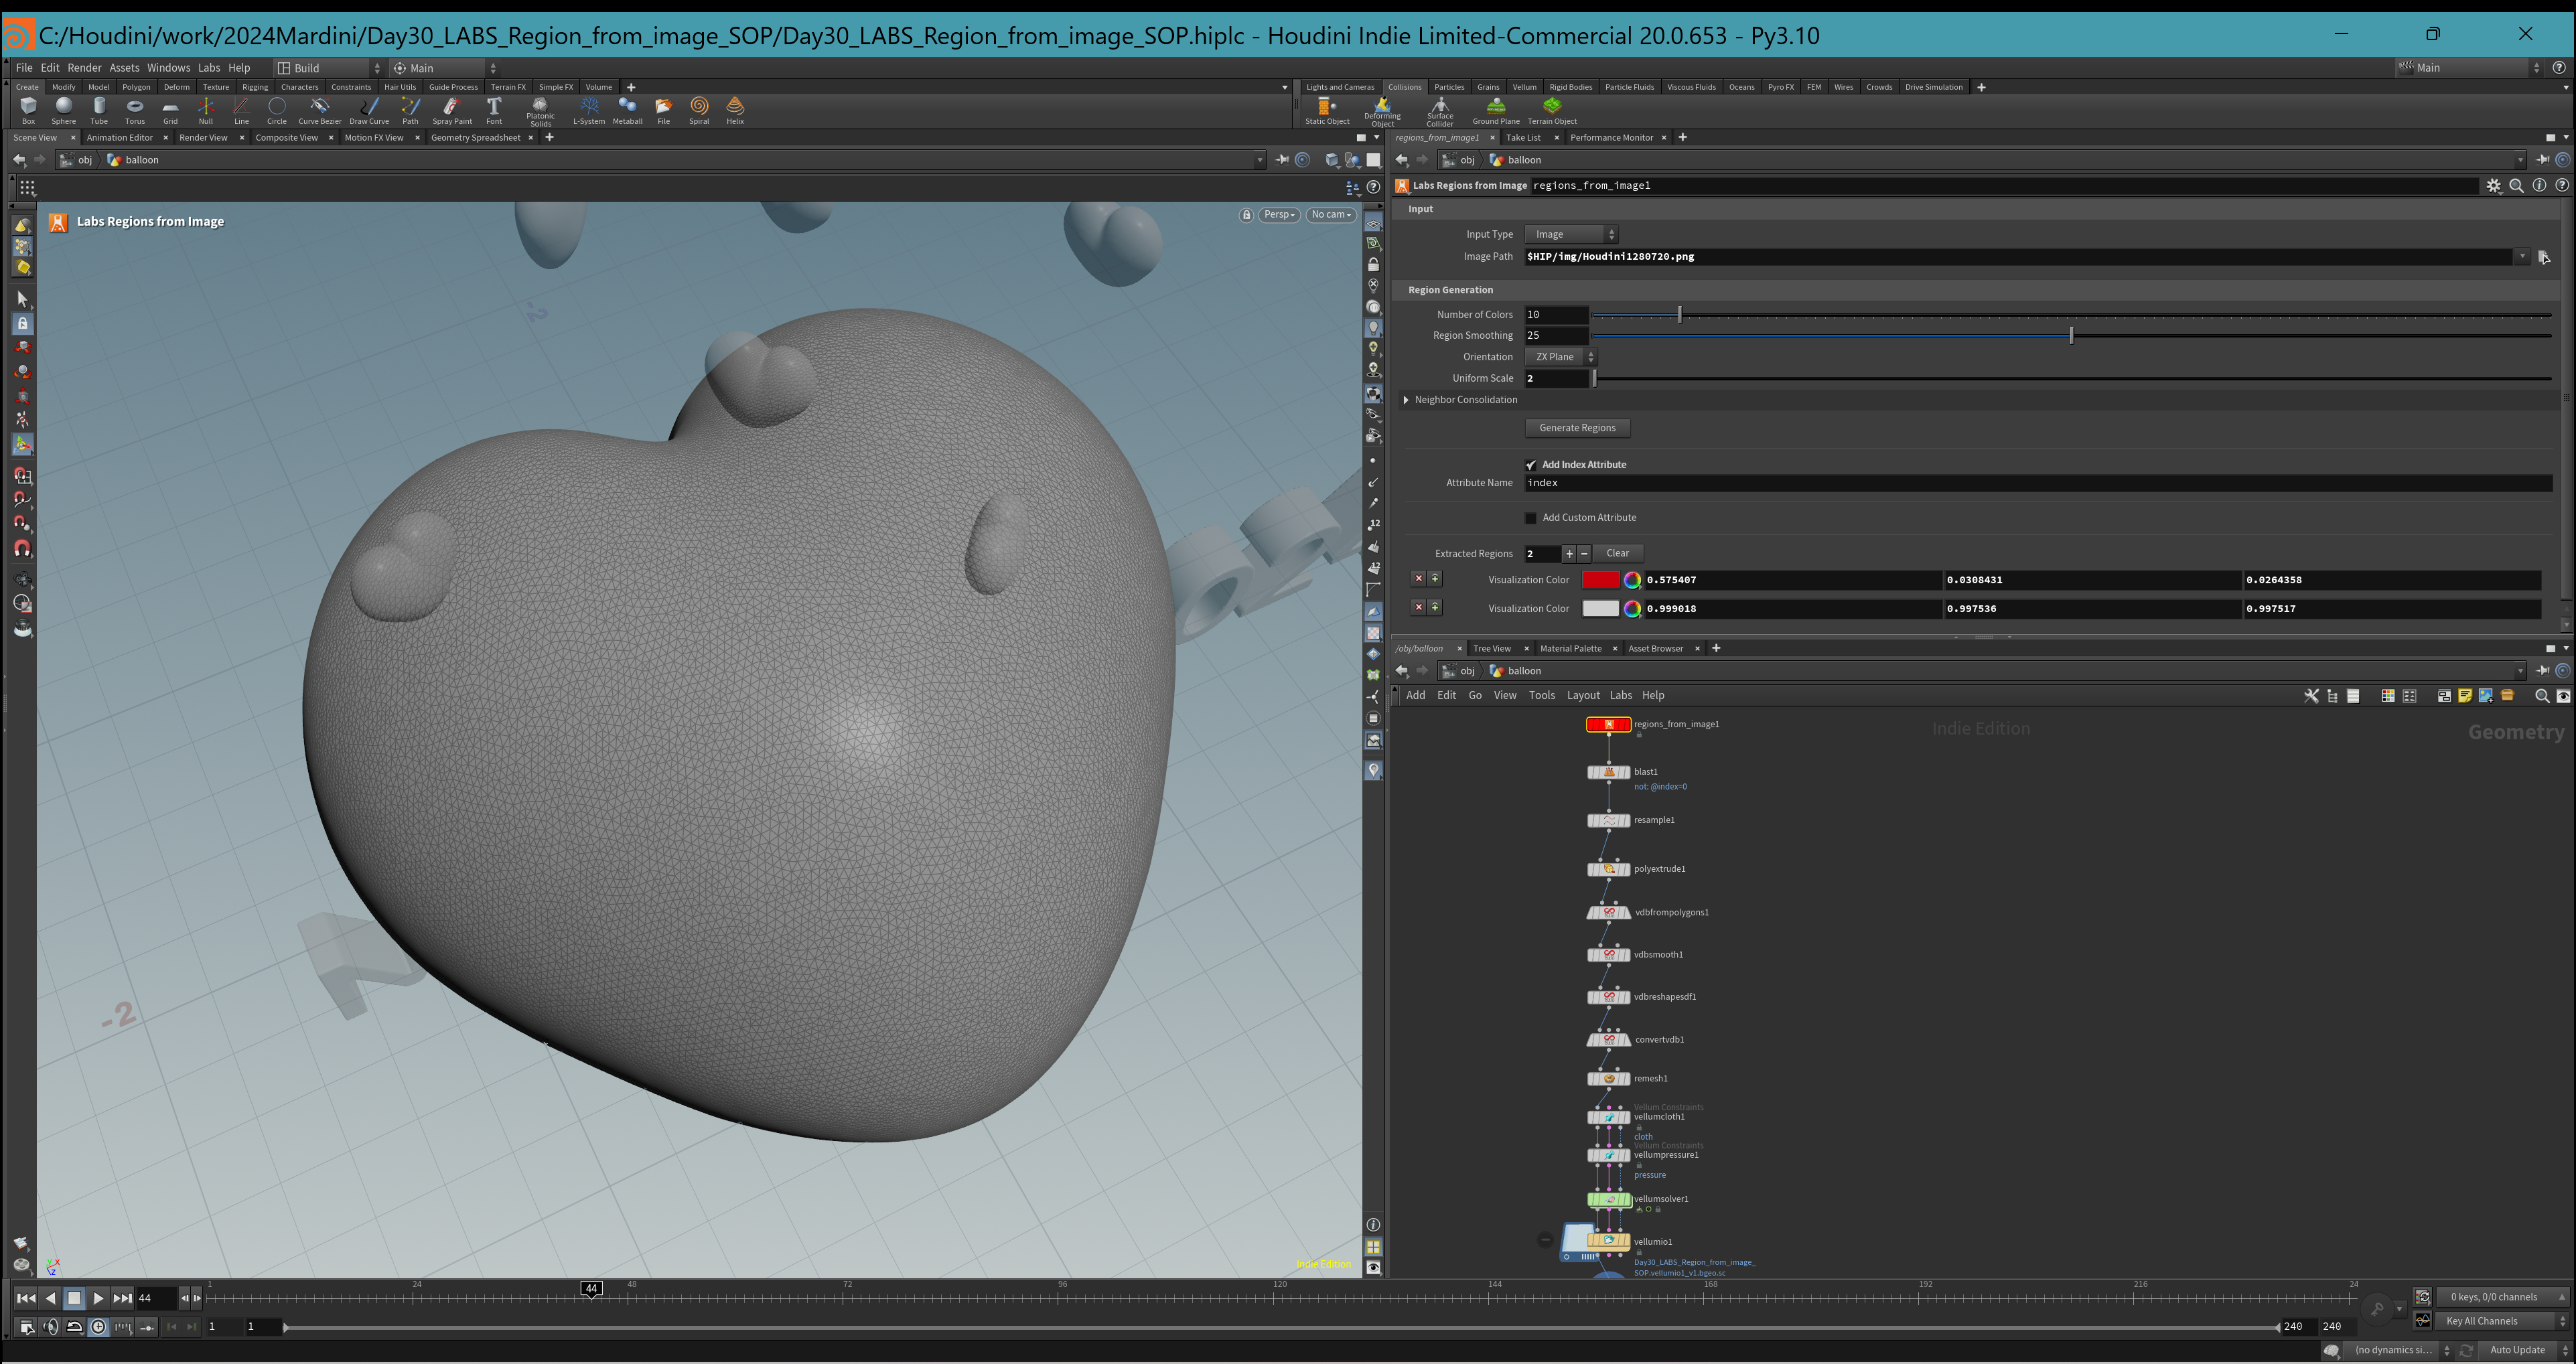Open the Labs menu in menu bar
This screenshot has width=2576, height=1364.
tap(209, 68)
